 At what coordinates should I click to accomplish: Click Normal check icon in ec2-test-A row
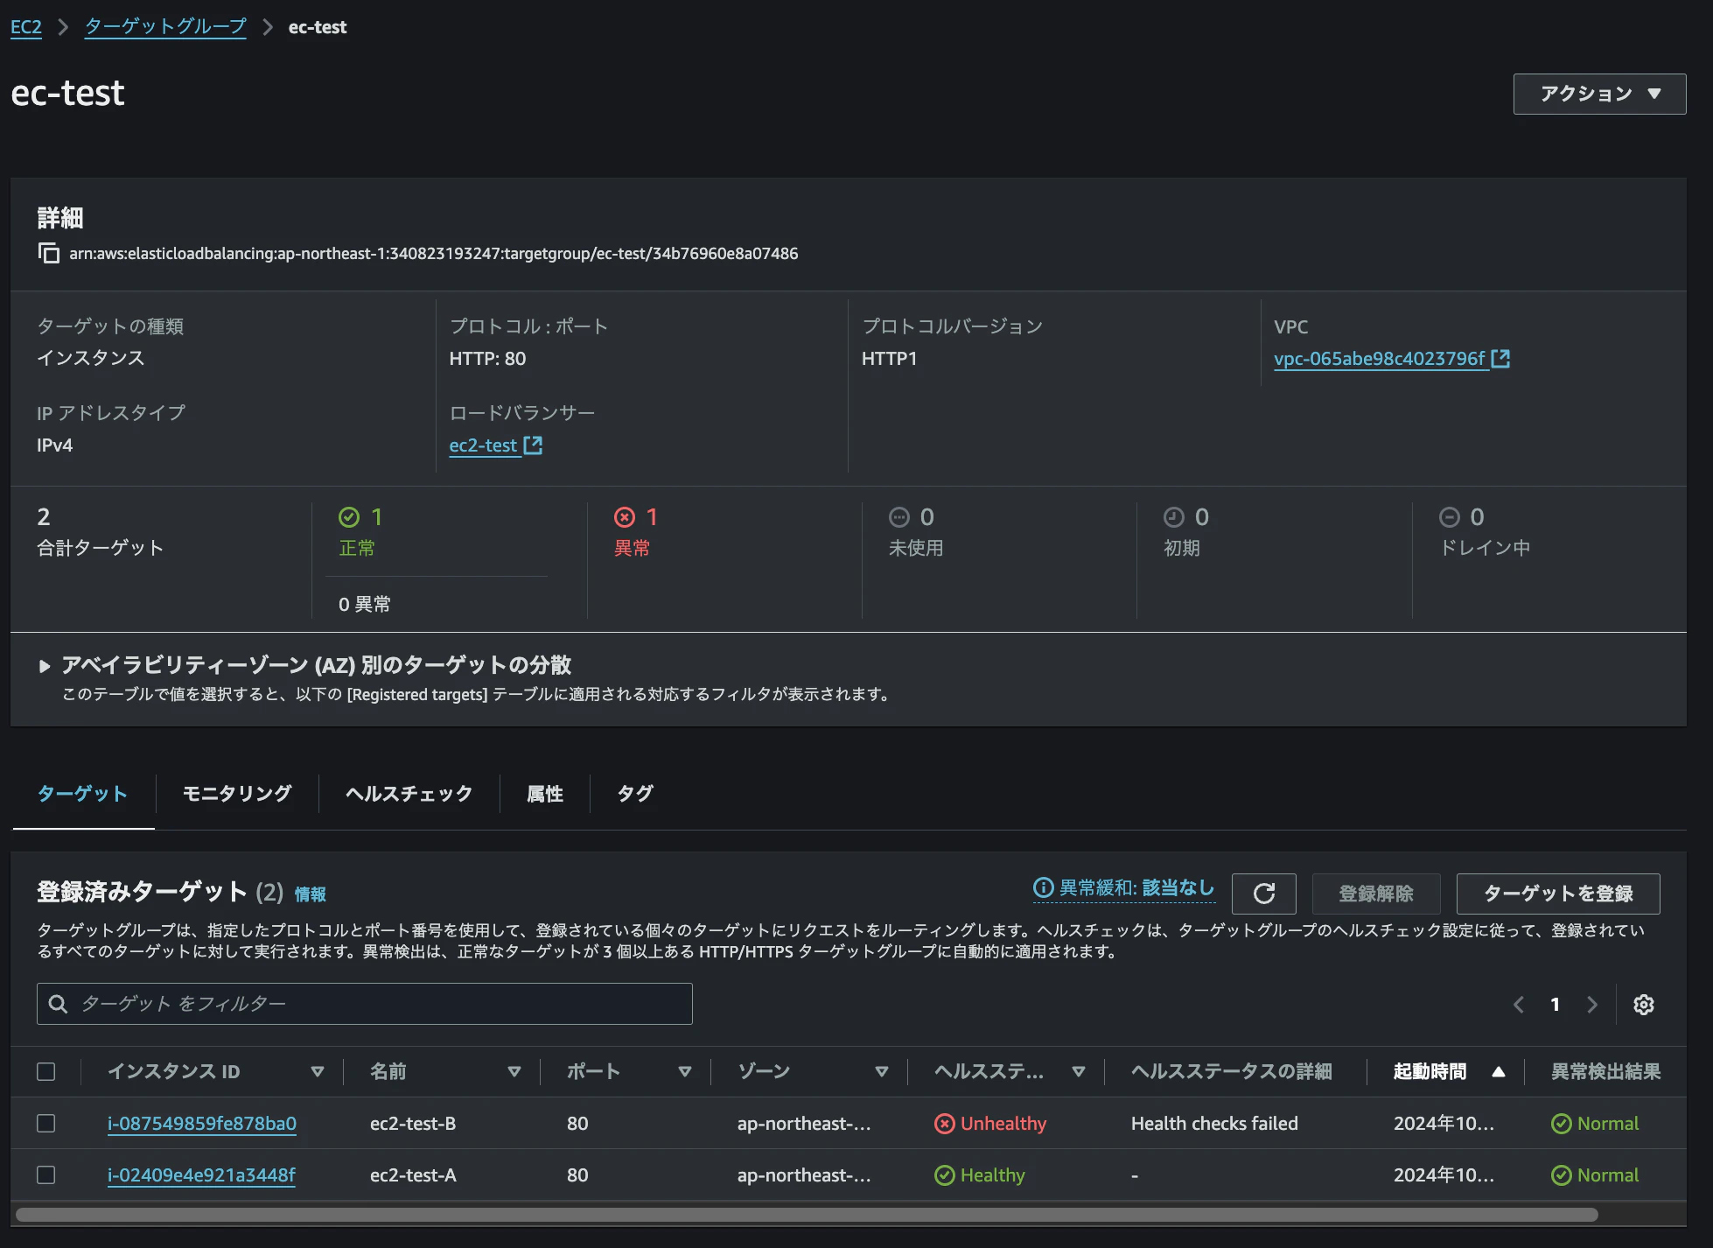[1562, 1175]
